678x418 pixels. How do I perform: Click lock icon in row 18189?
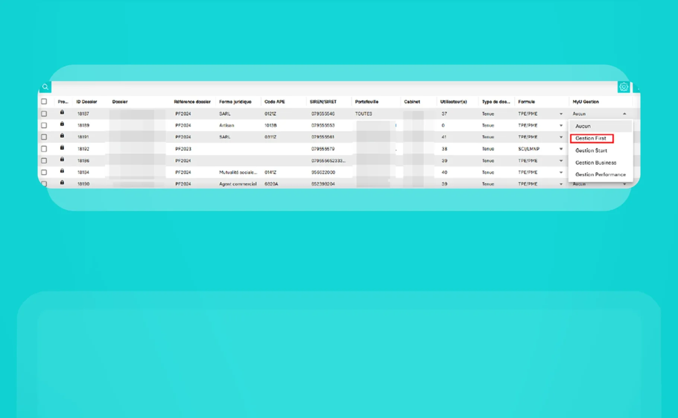point(62,124)
